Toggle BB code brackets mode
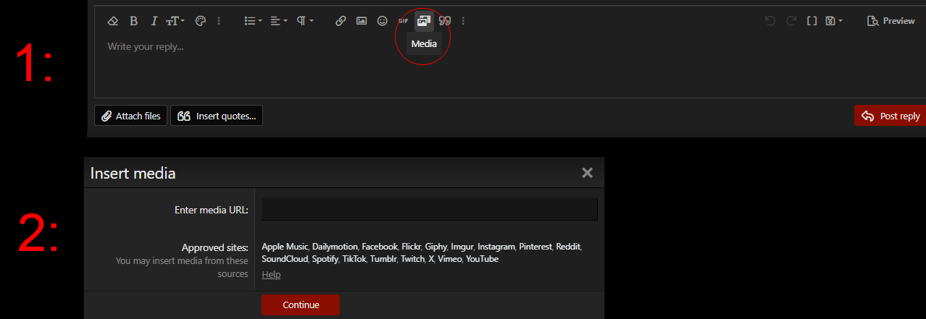This screenshot has width=926, height=319. tap(812, 21)
